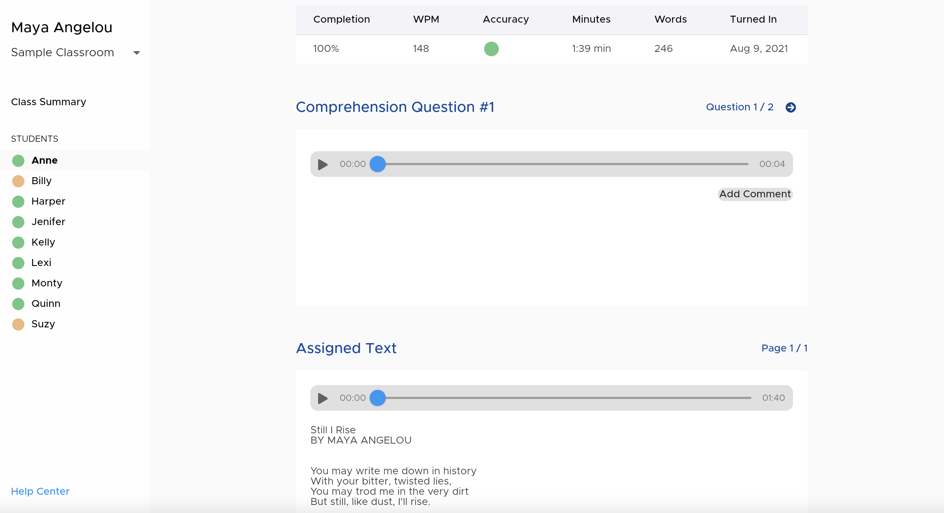Click the Sample Classroom name
Screen dimensions: 944x513
coord(62,52)
